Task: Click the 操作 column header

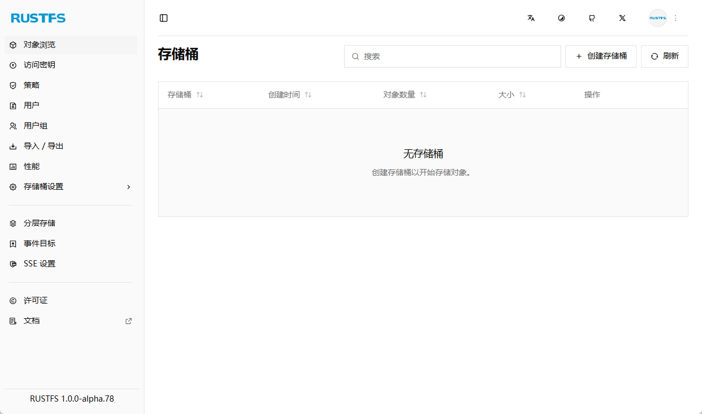Action: 592,95
